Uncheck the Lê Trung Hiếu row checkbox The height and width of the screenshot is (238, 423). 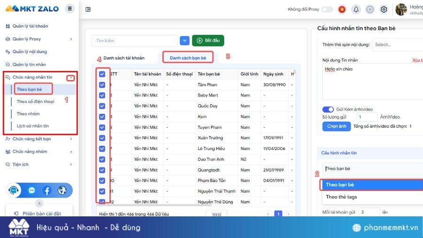point(102,149)
